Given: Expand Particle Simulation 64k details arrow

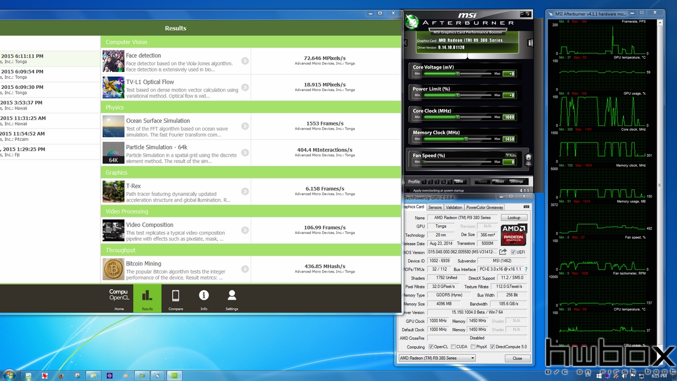Looking at the screenshot, I should click(x=245, y=152).
